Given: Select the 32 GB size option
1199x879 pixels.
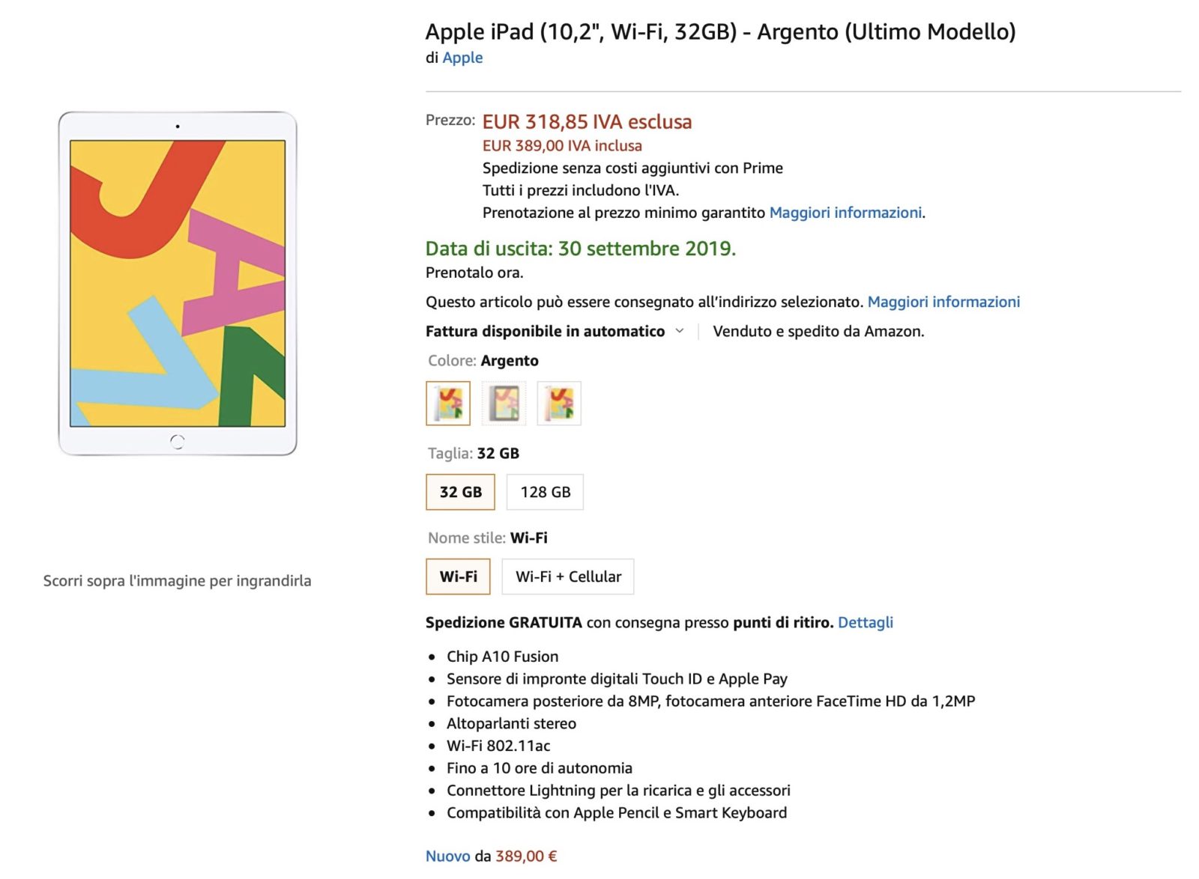Looking at the screenshot, I should 460,491.
